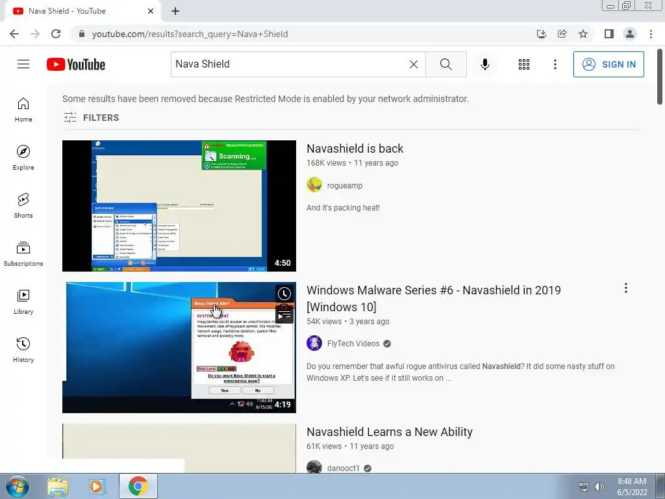
Task: Add Navashield 2019 video to queue
Action: click(284, 315)
